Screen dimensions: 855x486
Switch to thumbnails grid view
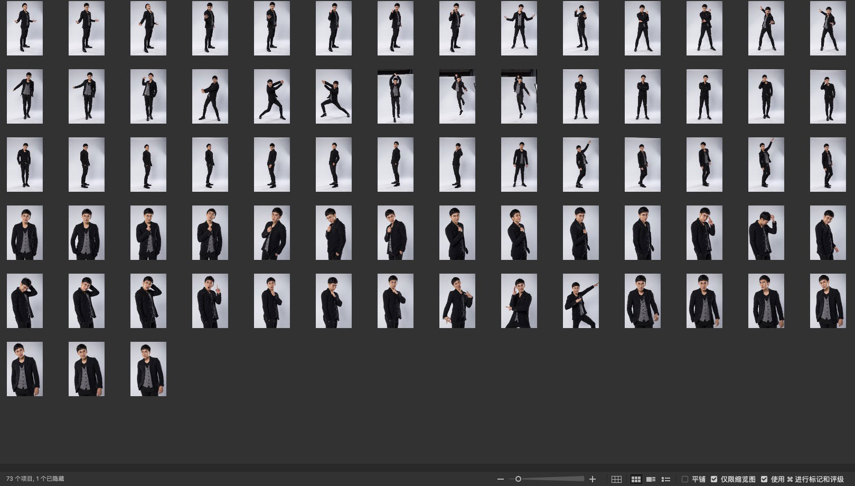[636, 479]
